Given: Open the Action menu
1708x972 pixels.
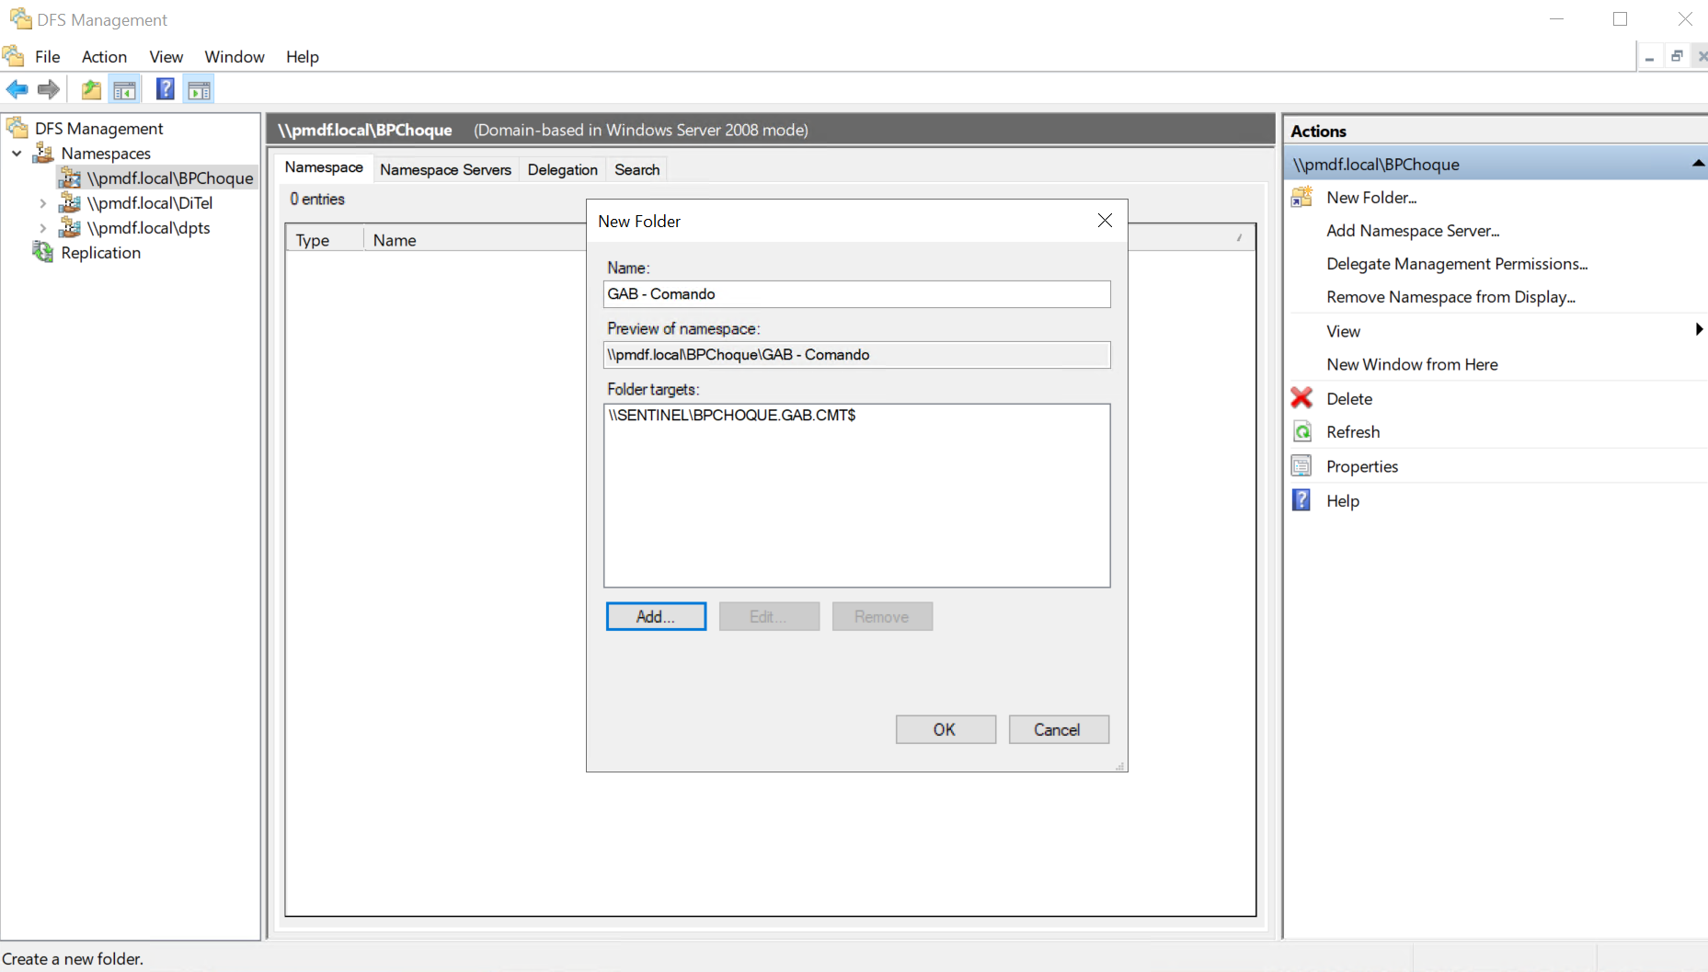Looking at the screenshot, I should [104, 57].
